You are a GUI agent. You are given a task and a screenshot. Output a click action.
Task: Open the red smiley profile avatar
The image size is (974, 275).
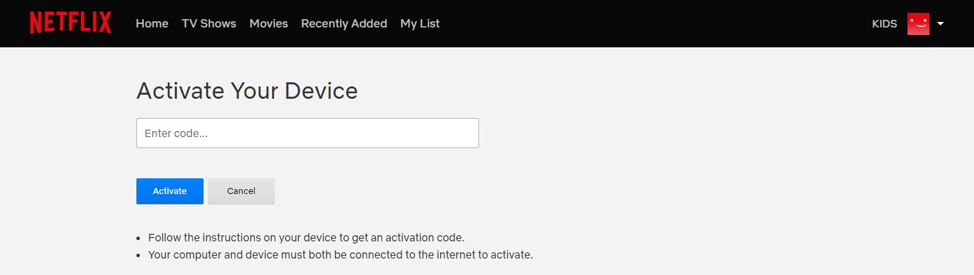tap(918, 23)
